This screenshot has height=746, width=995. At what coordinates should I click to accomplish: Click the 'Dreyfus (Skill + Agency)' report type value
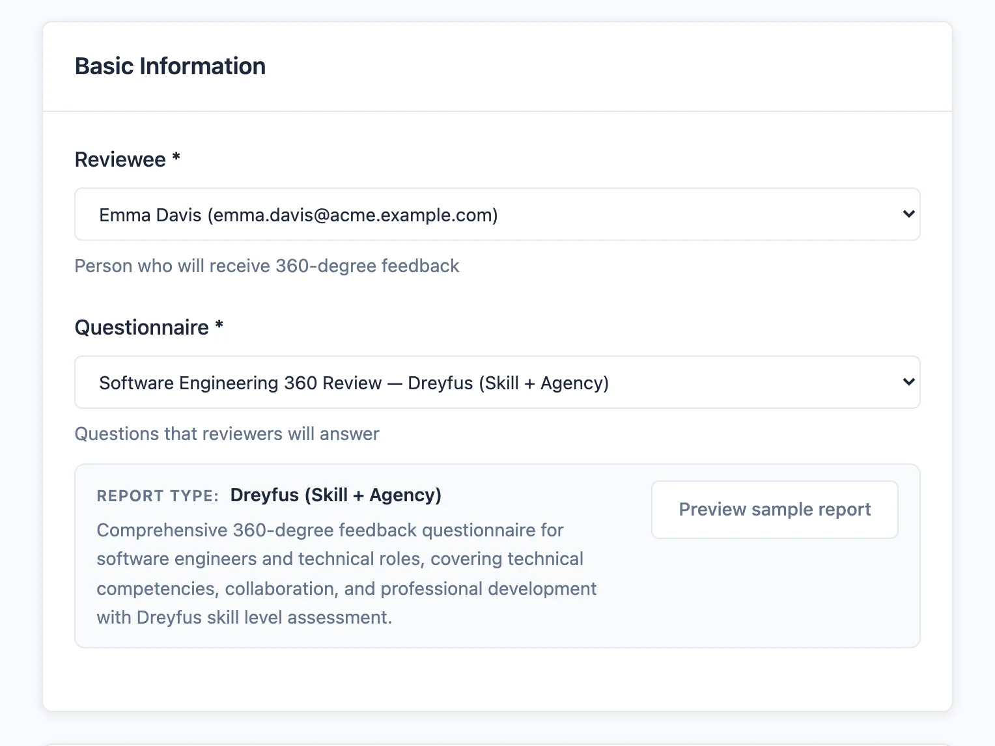[336, 495]
